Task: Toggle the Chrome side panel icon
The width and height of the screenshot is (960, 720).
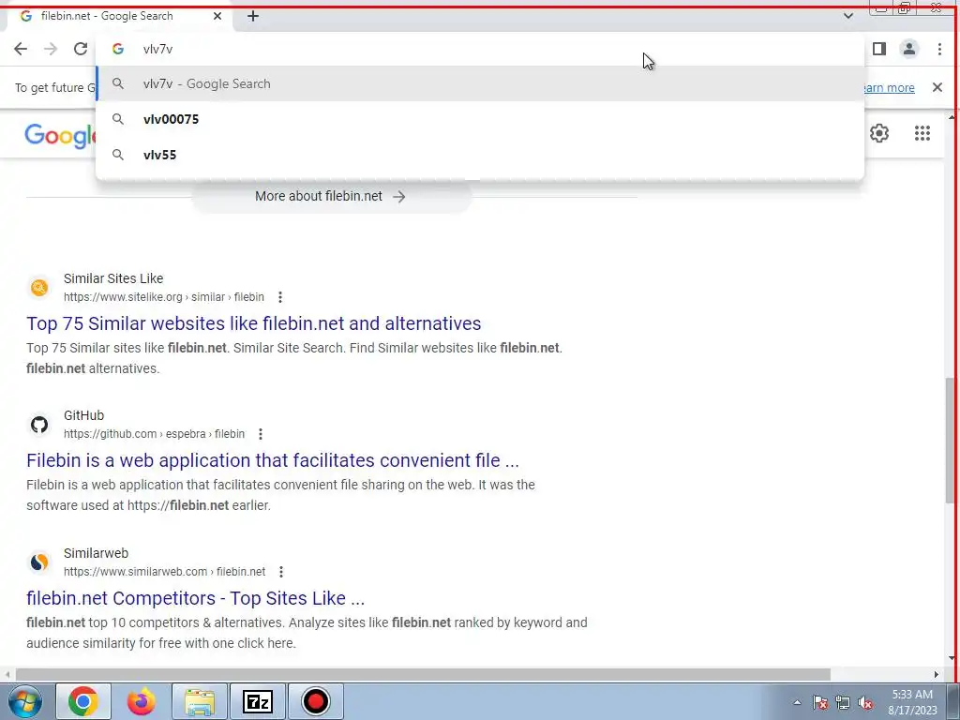Action: click(879, 49)
